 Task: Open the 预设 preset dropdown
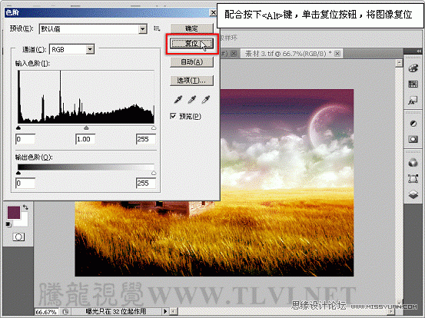(93, 28)
